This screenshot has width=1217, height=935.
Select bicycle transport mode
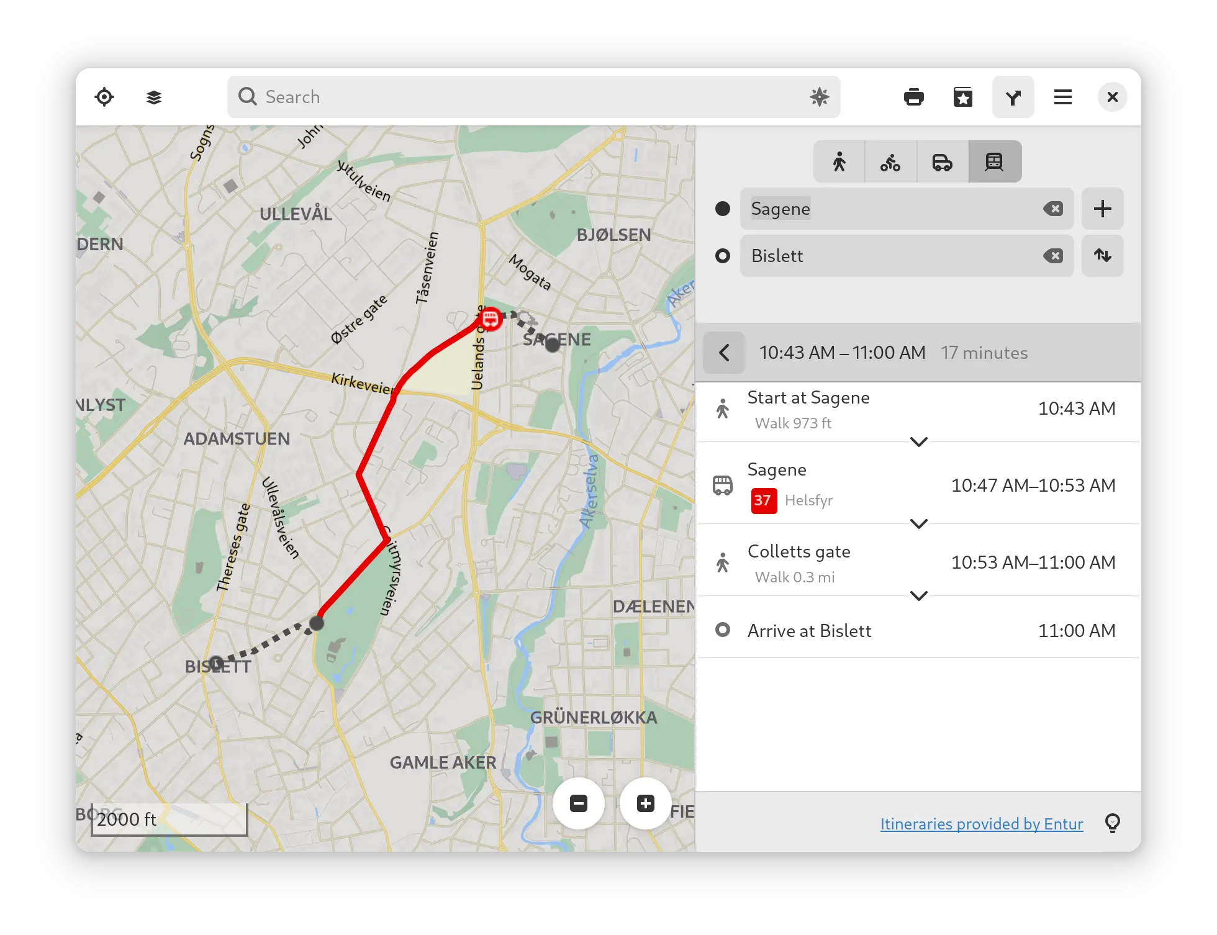(x=890, y=162)
